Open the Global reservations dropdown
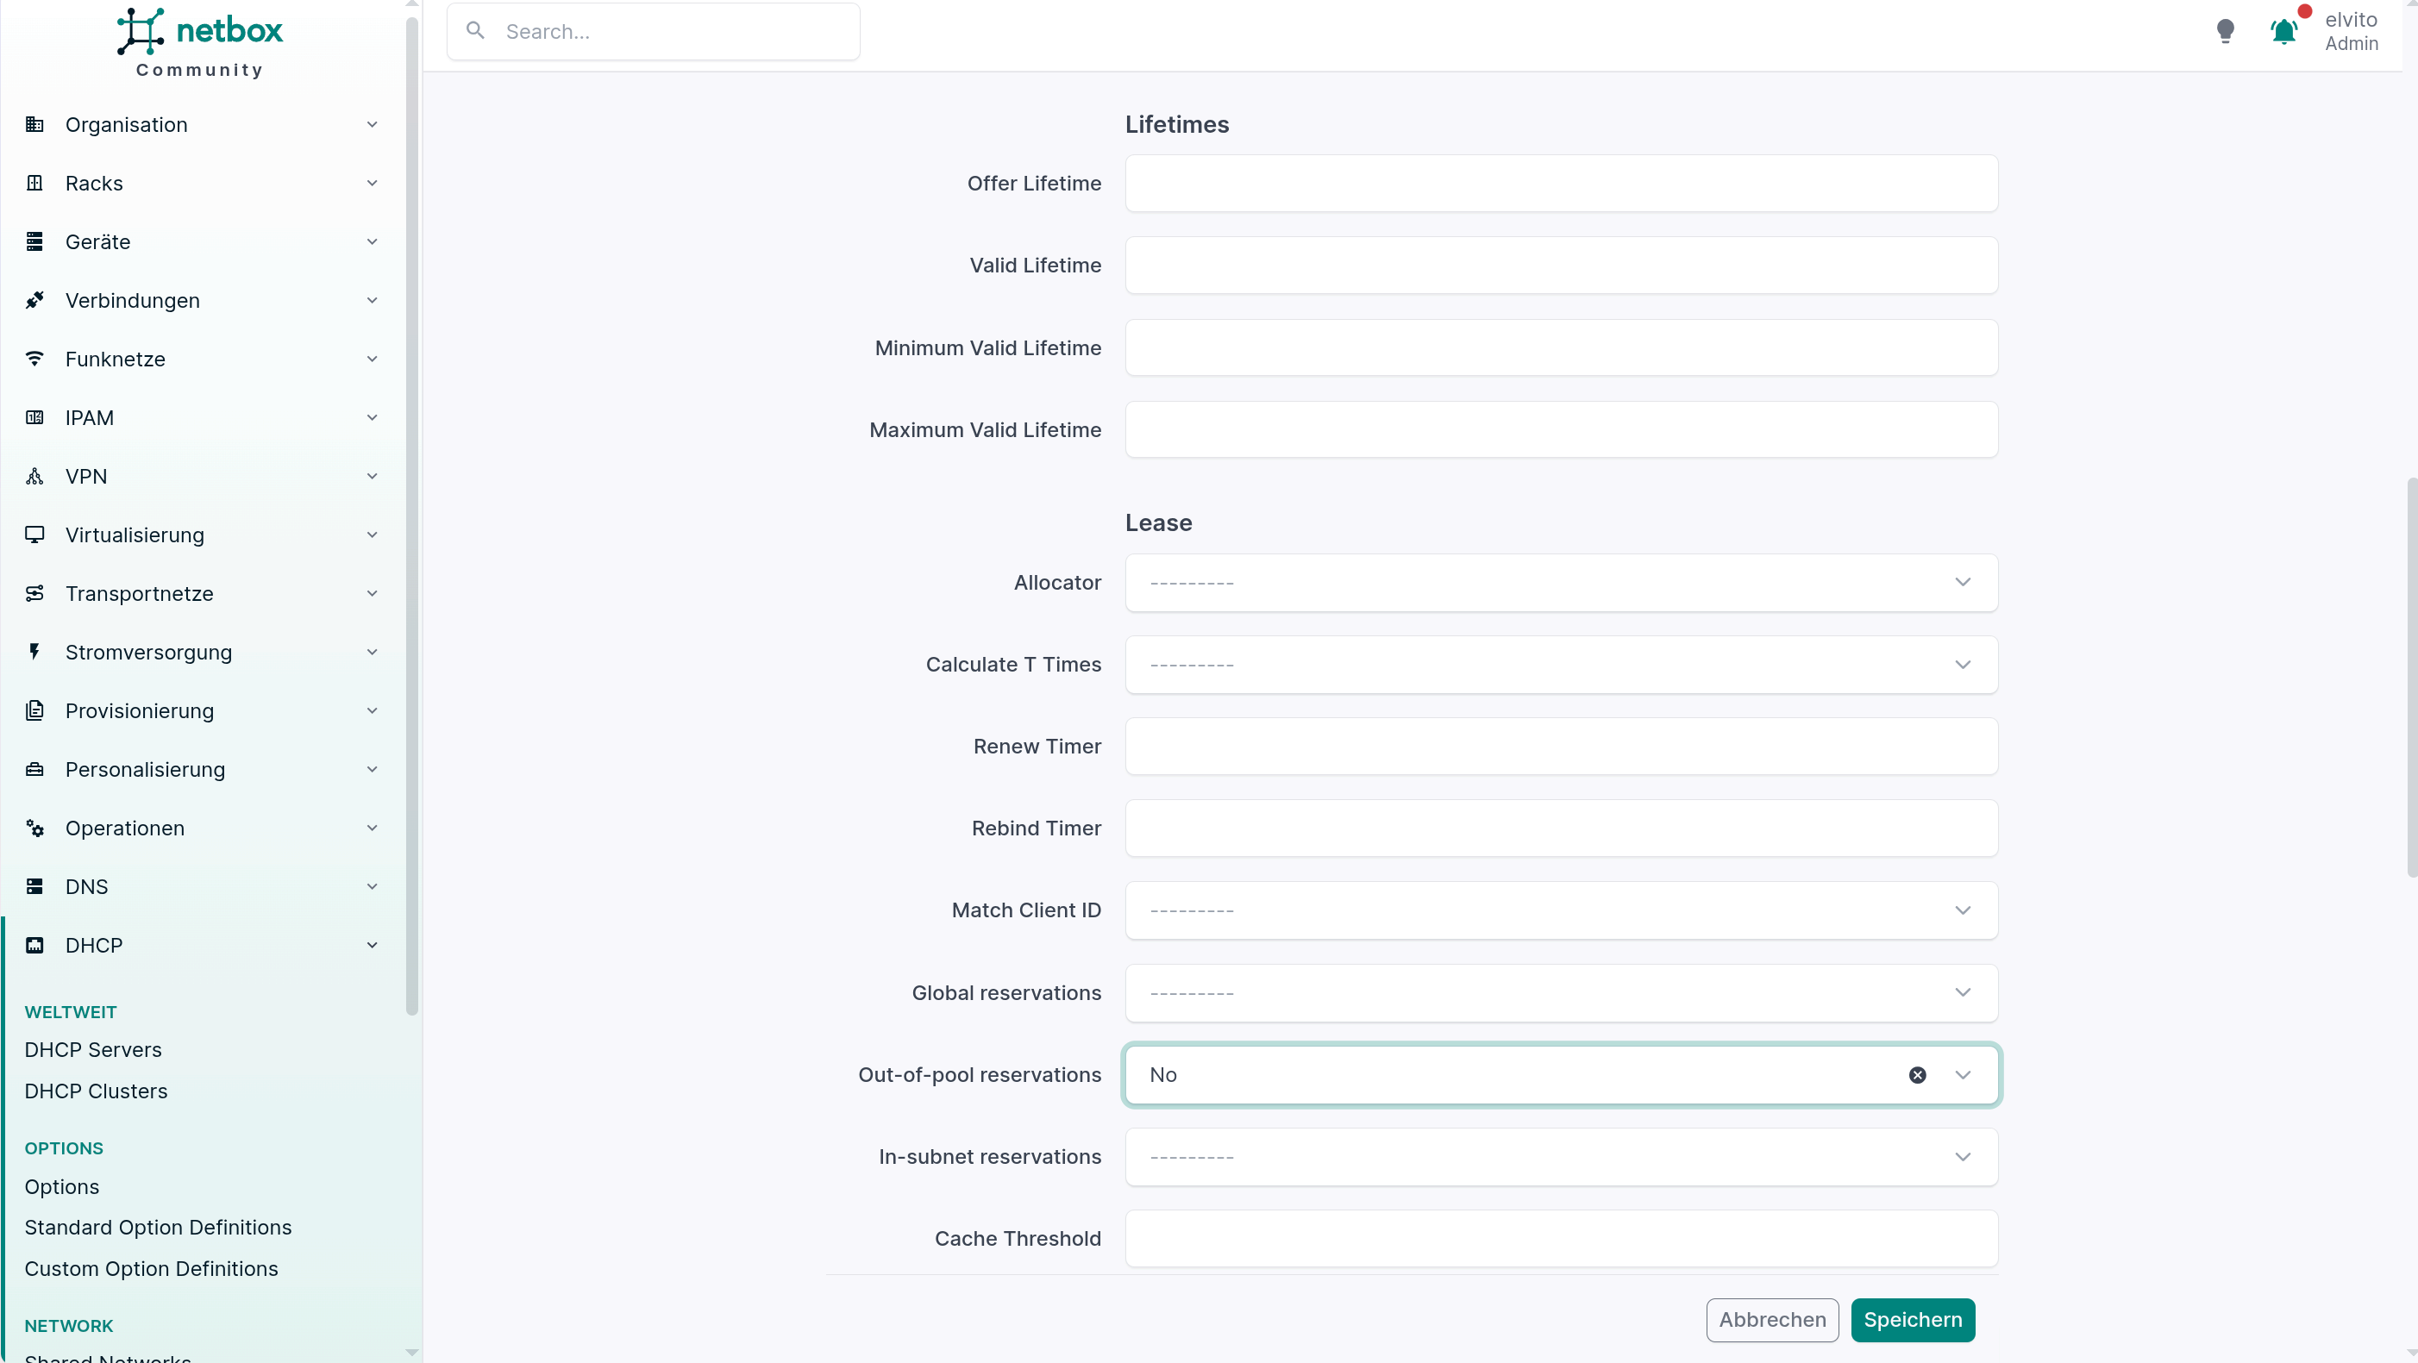2418x1363 pixels. [1561, 993]
